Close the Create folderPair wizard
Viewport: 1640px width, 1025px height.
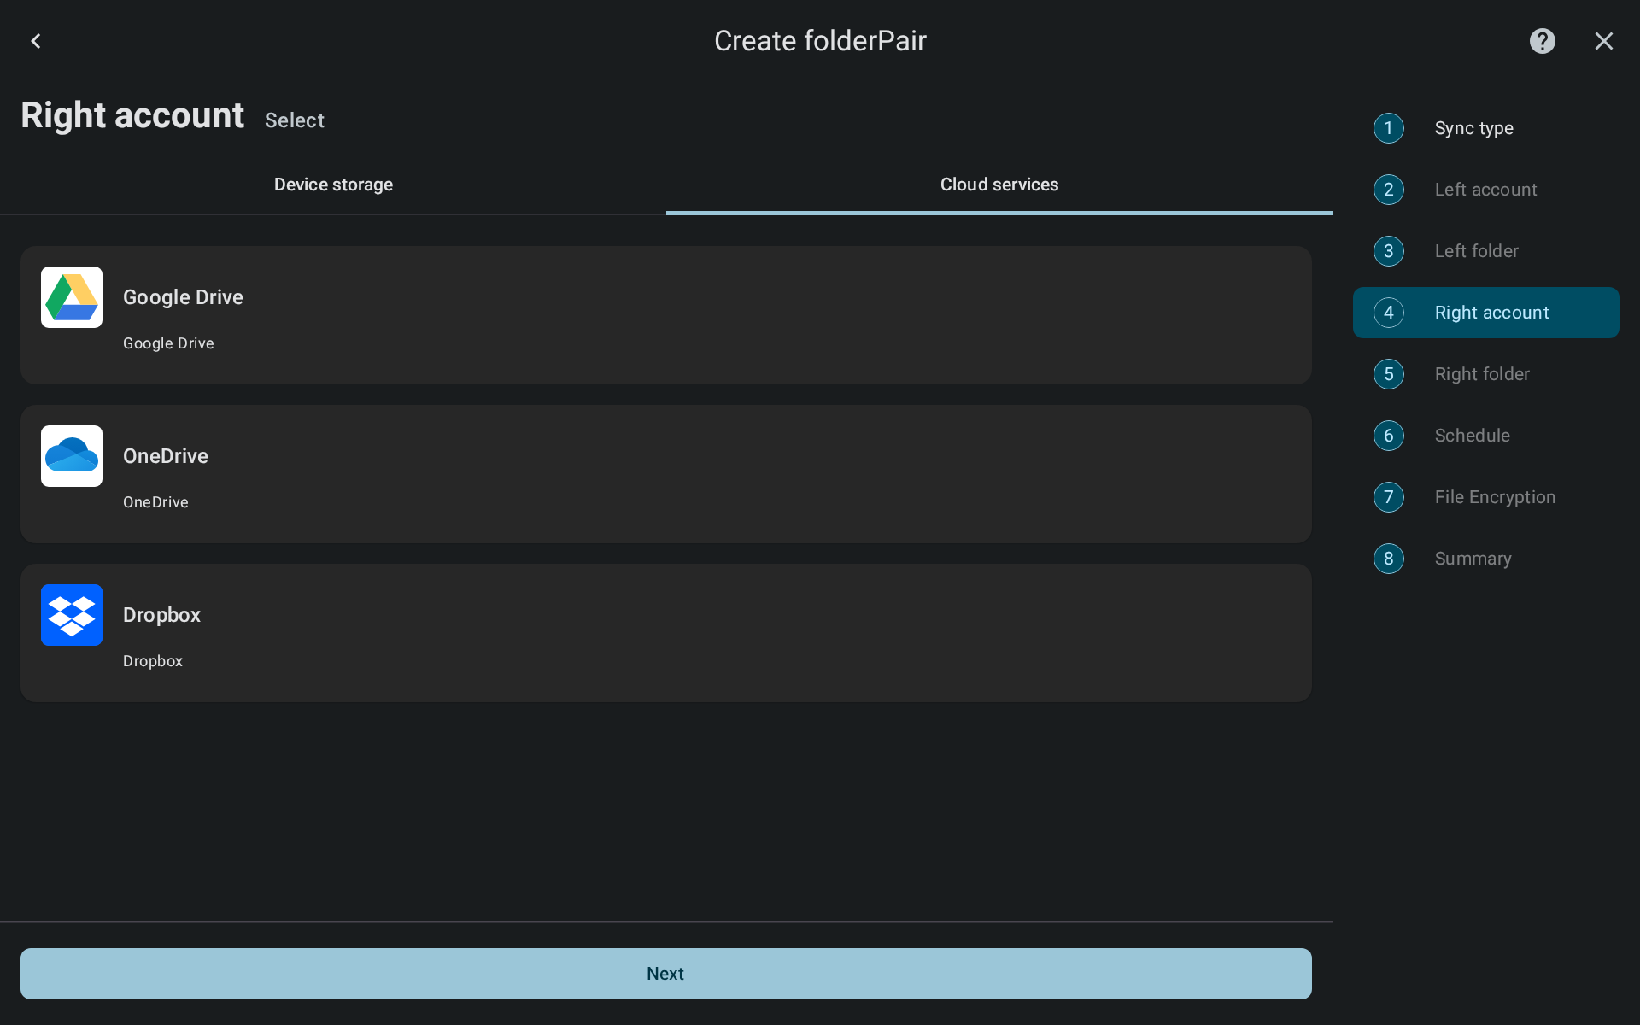(x=1603, y=41)
